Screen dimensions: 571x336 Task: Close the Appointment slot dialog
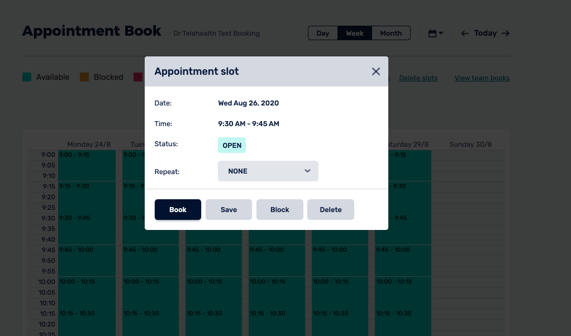coord(376,71)
